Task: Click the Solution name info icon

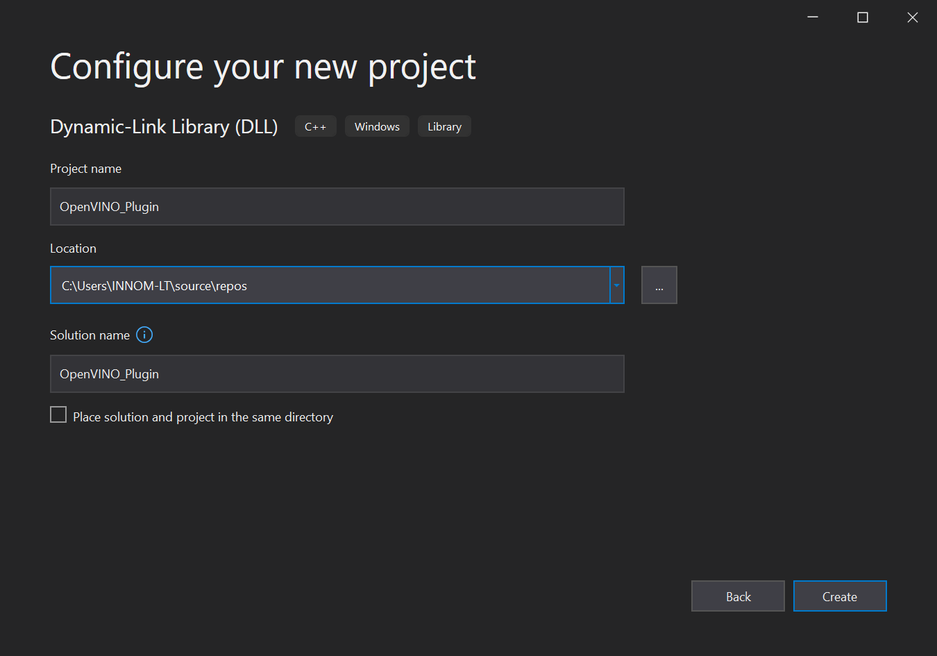Action: click(x=144, y=335)
